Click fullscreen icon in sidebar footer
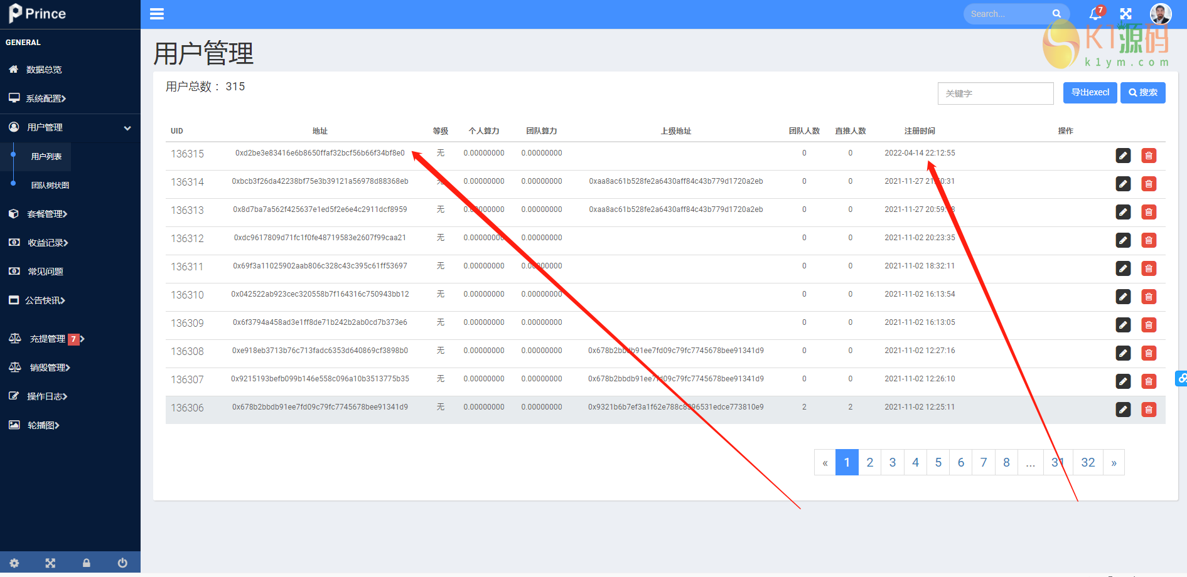This screenshot has width=1187, height=577. tap(50, 563)
